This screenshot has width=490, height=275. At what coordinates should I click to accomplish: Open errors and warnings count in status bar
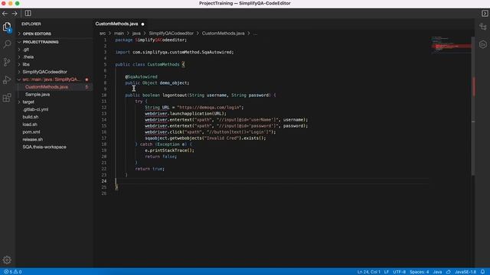click(x=13, y=272)
